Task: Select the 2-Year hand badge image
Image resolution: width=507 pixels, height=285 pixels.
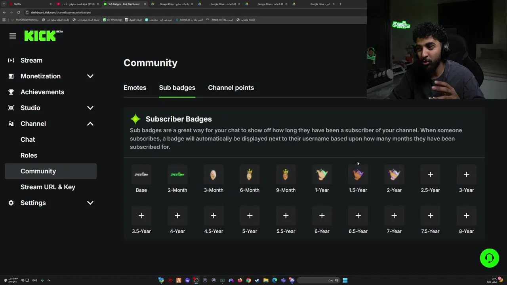Action: [394, 174]
